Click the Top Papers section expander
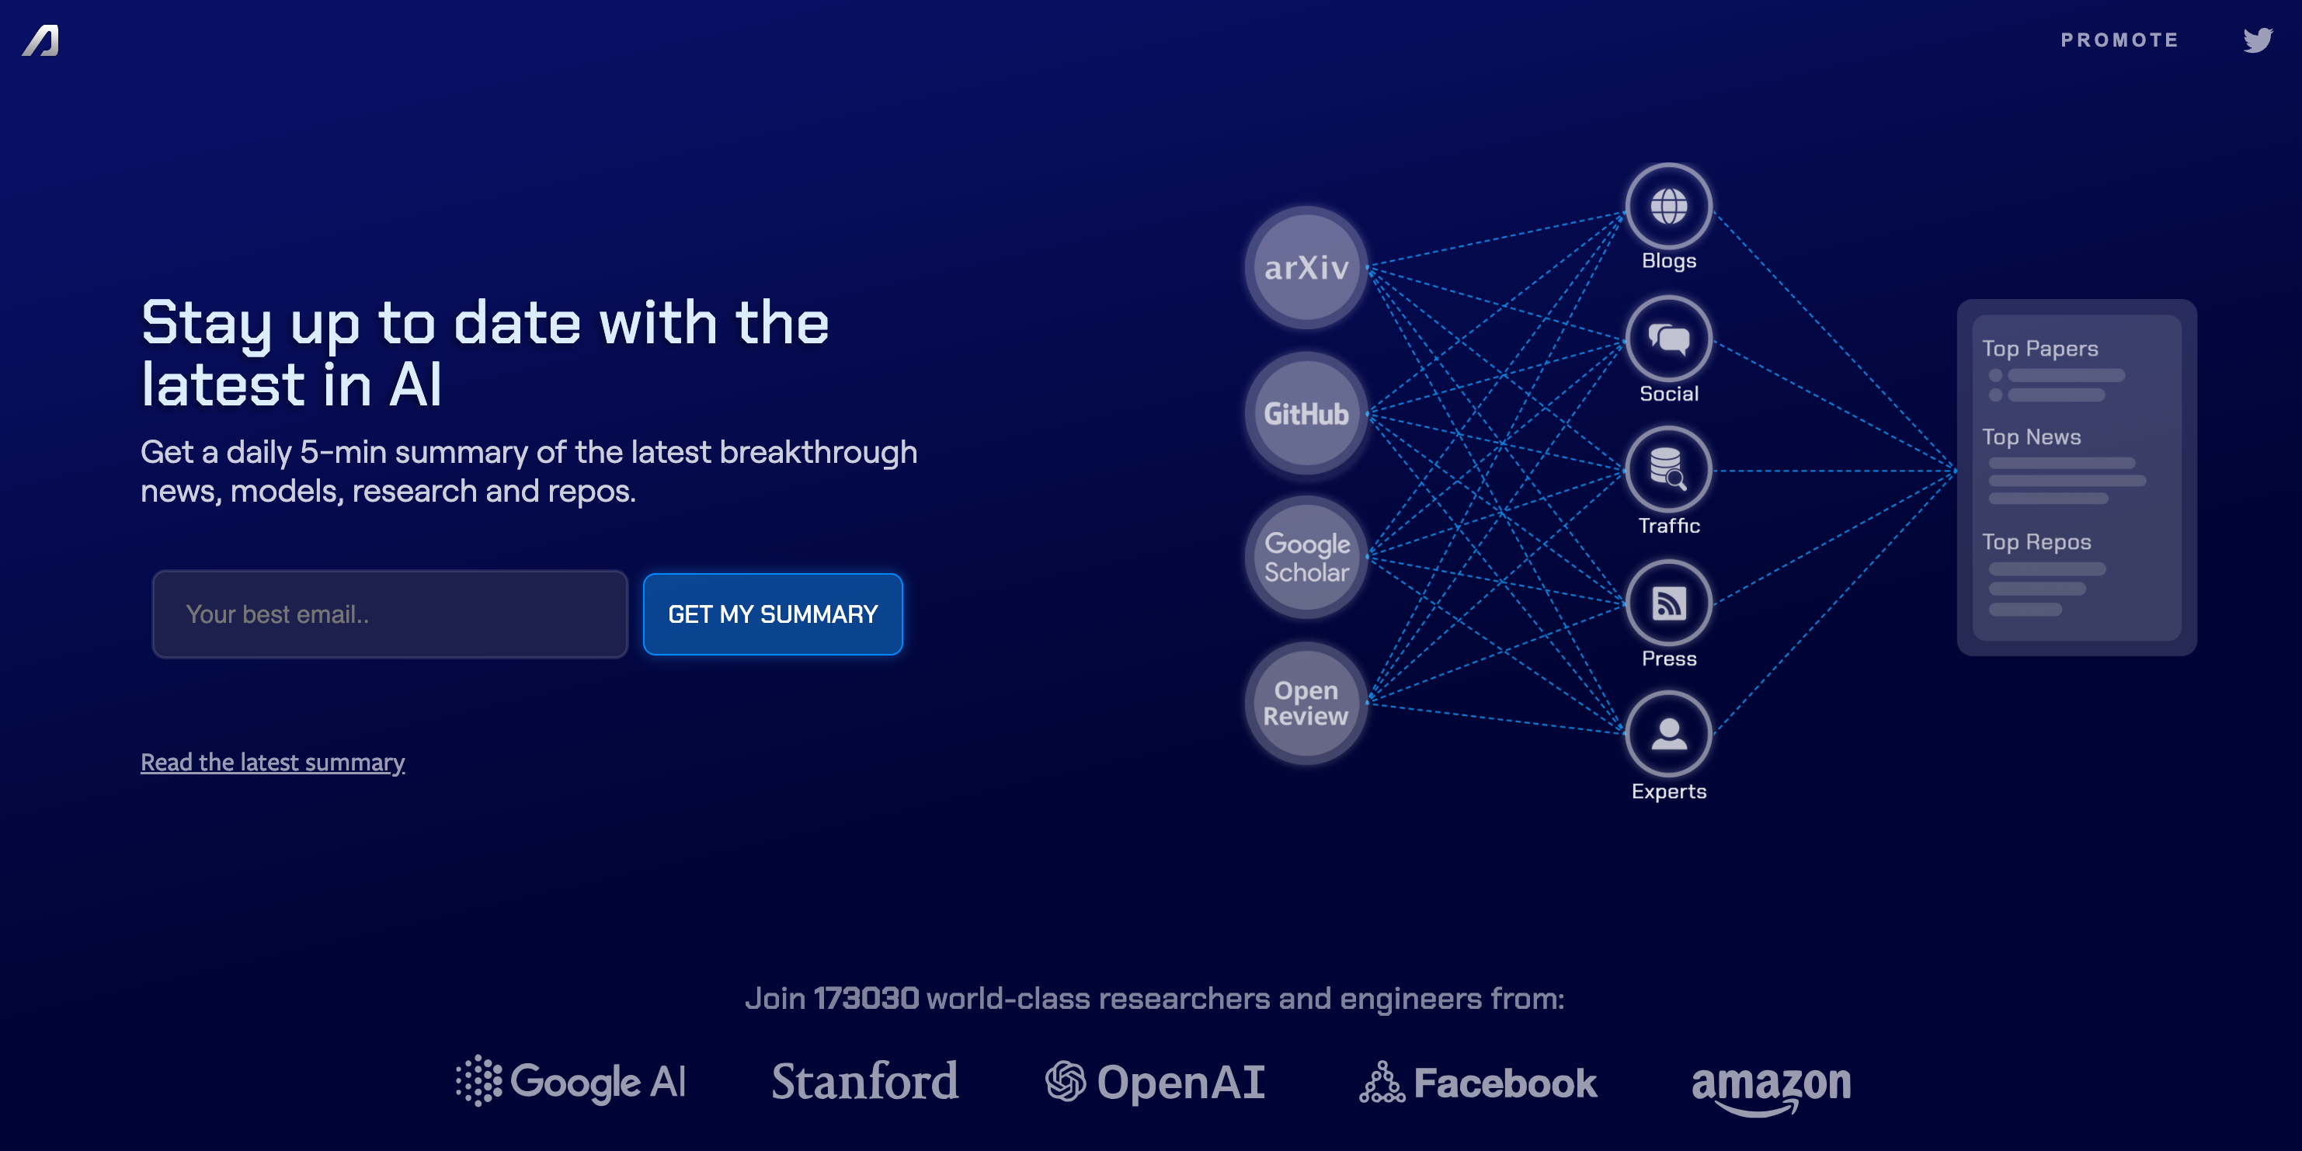Screen dimensions: 2302x1151 (2041, 348)
